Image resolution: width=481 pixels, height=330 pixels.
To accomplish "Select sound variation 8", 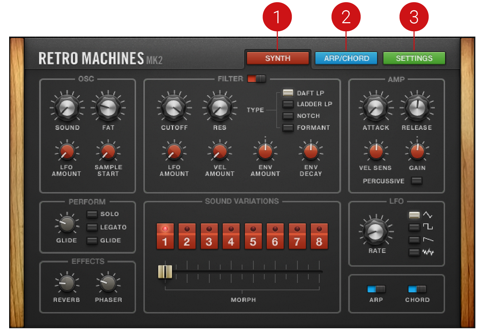I will [x=319, y=236].
